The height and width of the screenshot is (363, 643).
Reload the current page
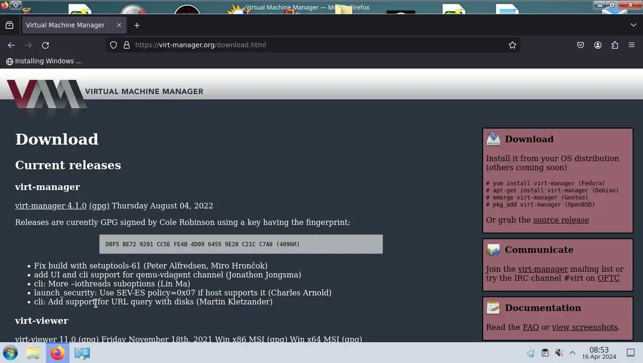coord(45,45)
